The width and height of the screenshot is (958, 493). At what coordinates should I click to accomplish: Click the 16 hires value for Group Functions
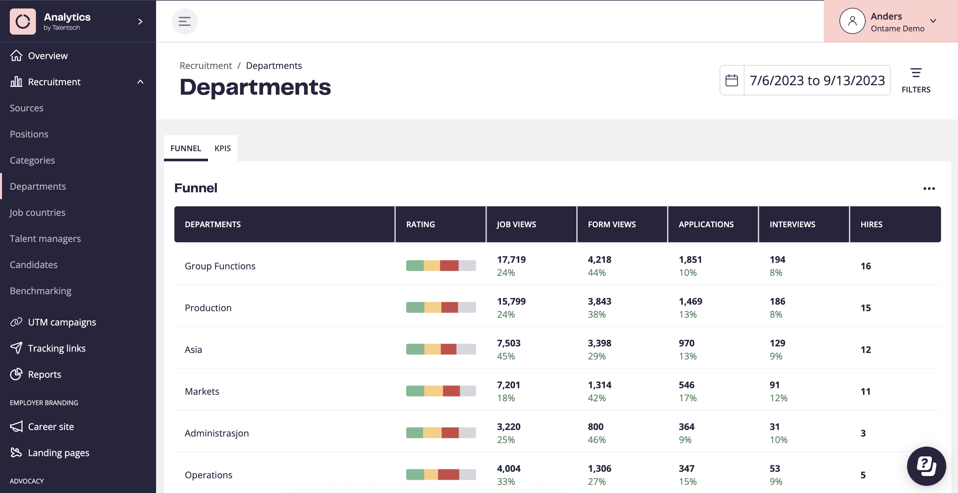pos(866,266)
